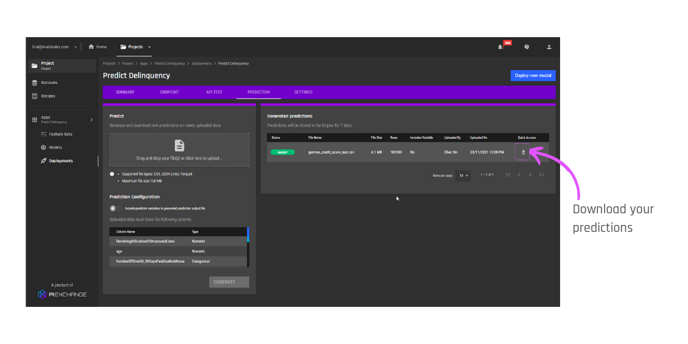Image resolution: width=688 pixels, height=344 pixels.
Task: Click the Datasets database icon
Action: pos(34,83)
